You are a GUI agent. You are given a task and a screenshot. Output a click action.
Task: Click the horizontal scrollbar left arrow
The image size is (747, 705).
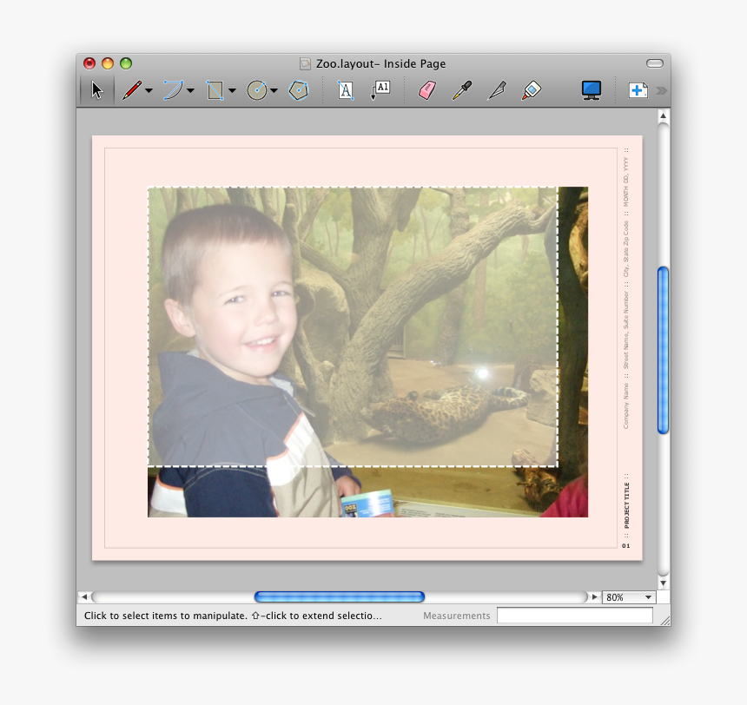point(84,596)
